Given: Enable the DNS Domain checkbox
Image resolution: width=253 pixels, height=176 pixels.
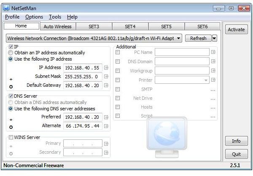Looking at the screenshot, I should [x=118, y=61].
